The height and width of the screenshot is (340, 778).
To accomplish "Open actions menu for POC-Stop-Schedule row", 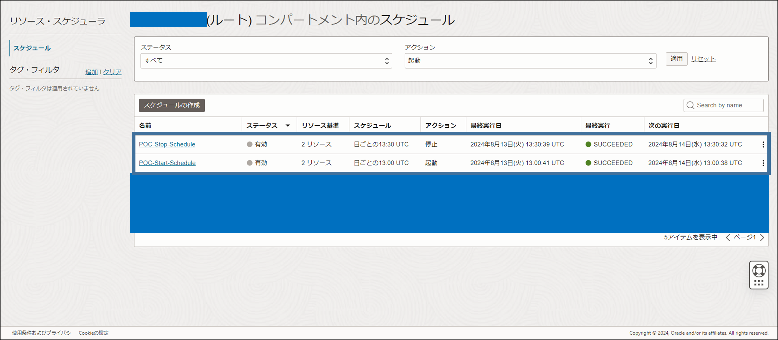I will 763,145.
